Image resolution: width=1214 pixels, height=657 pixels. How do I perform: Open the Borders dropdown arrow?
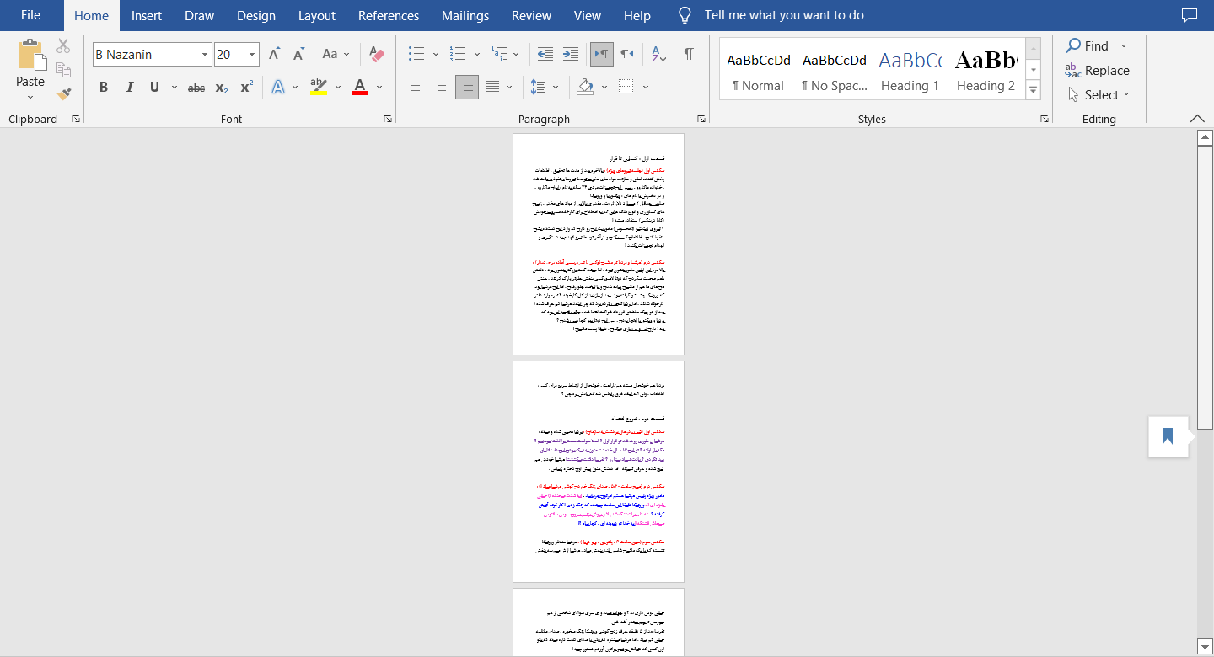coord(646,87)
